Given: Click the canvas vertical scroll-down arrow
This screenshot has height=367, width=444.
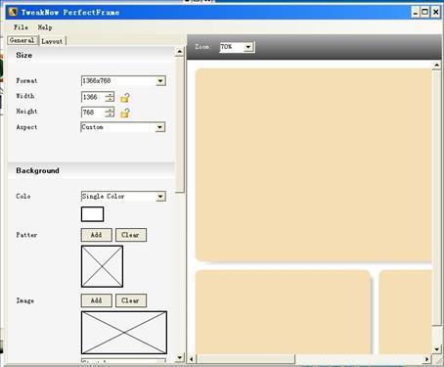Looking at the screenshot, I should point(437,349).
